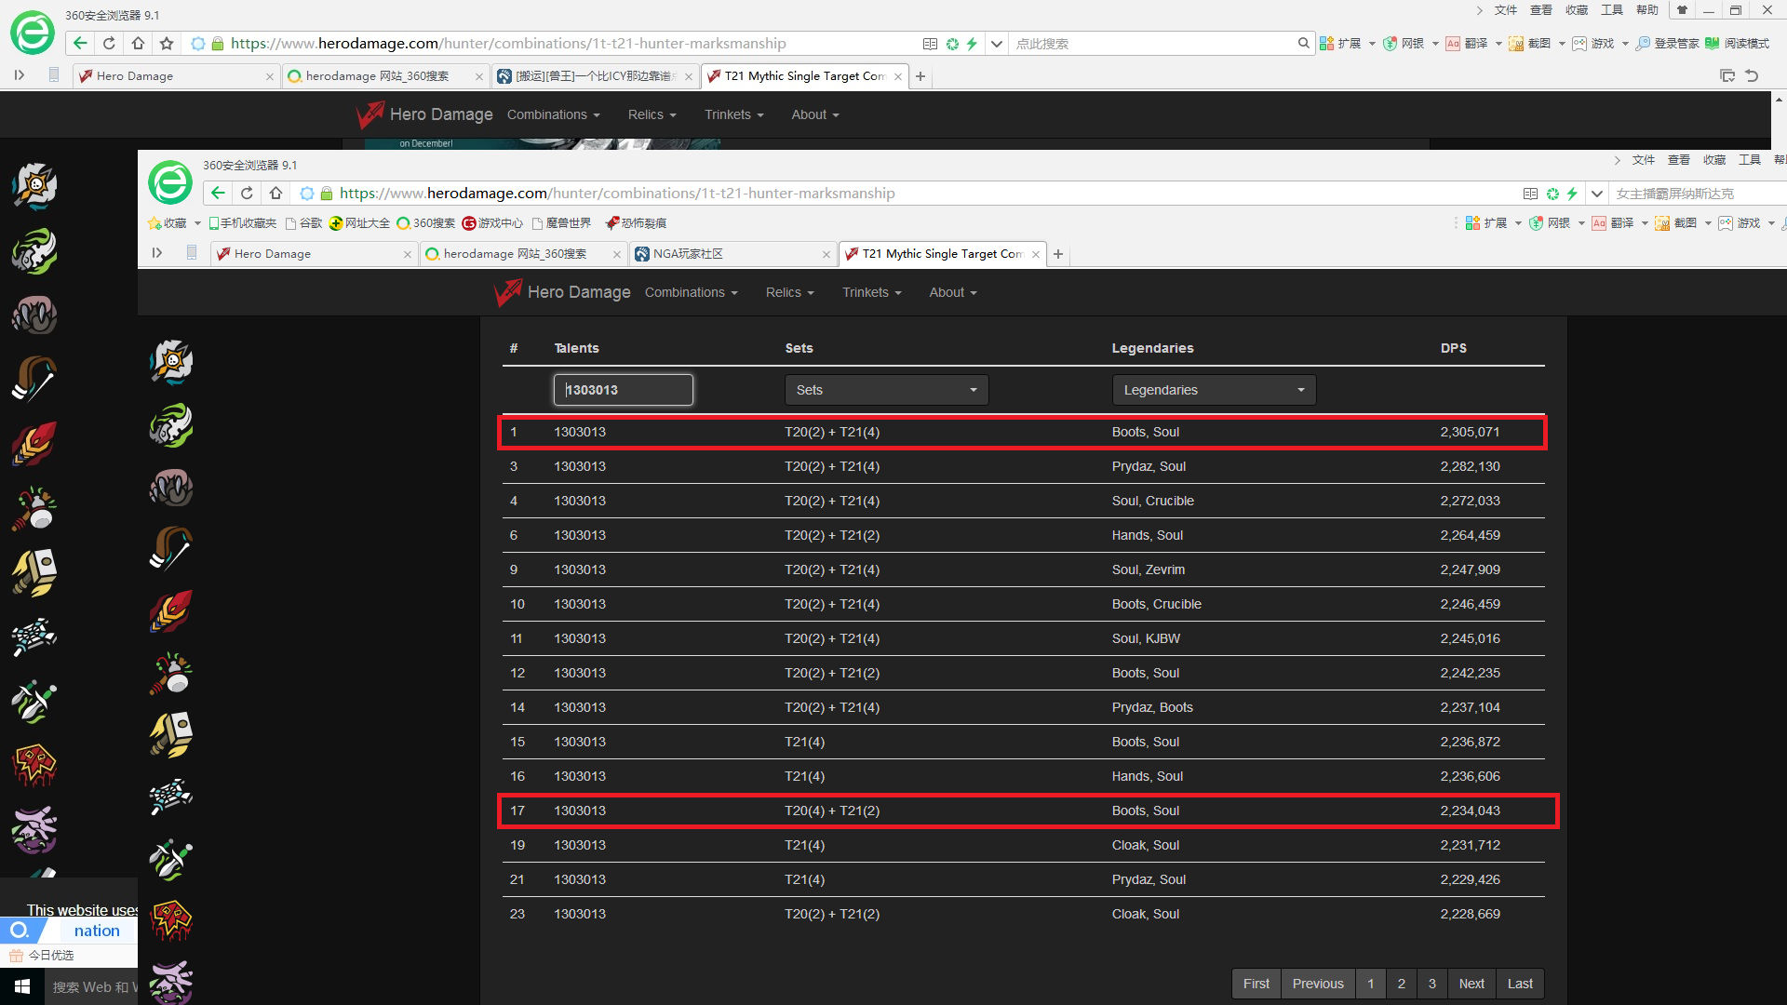Click the favorite star beside the home button
Image resolution: width=1787 pixels, height=1005 pixels.
pos(167,44)
